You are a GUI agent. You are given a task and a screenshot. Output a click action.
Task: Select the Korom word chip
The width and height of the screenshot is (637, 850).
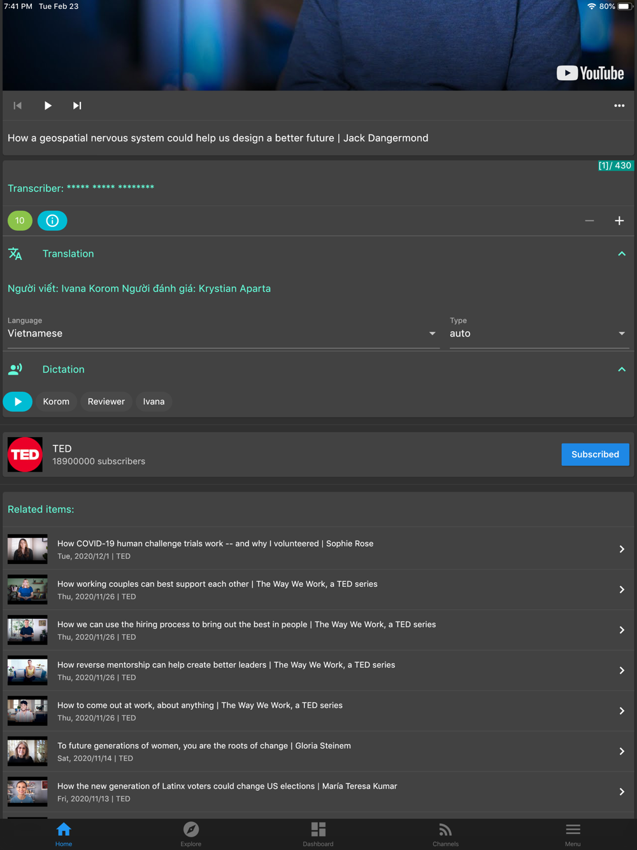[x=56, y=401]
